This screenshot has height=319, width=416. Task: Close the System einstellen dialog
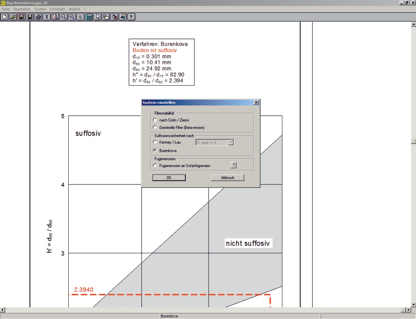pos(256,103)
